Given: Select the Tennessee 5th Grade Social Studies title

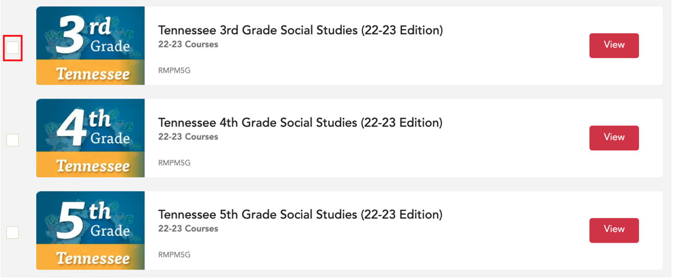Looking at the screenshot, I should 301,215.
